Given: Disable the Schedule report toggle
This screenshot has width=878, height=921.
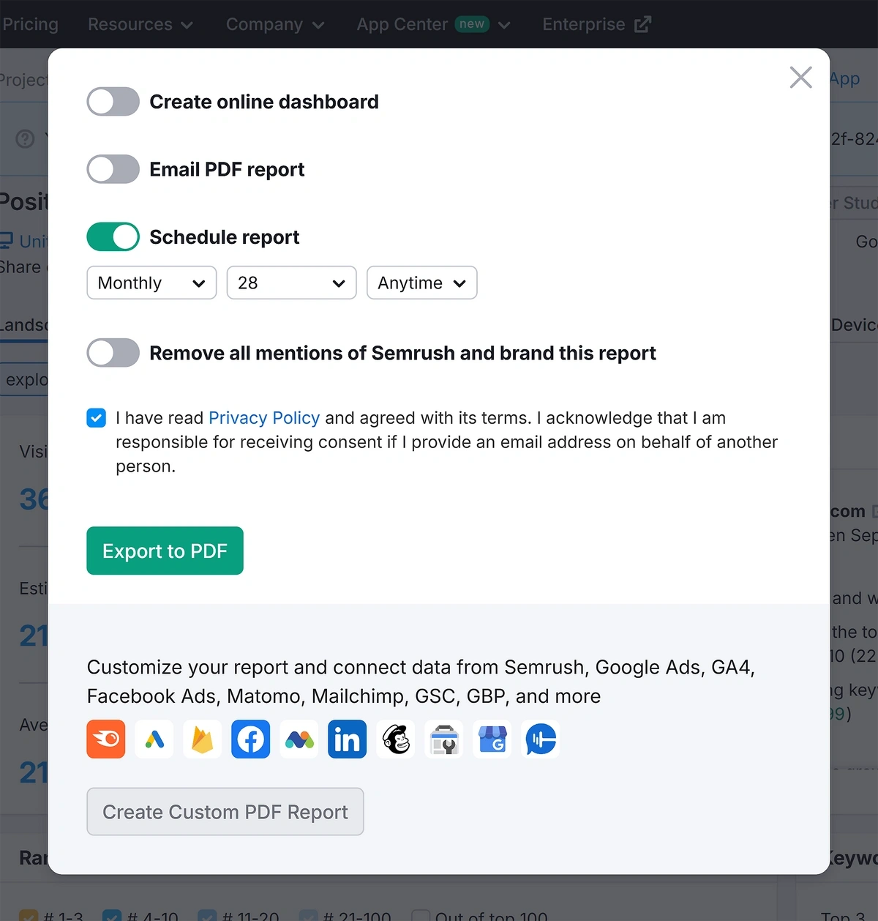Looking at the screenshot, I should pyautogui.click(x=113, y=236).
